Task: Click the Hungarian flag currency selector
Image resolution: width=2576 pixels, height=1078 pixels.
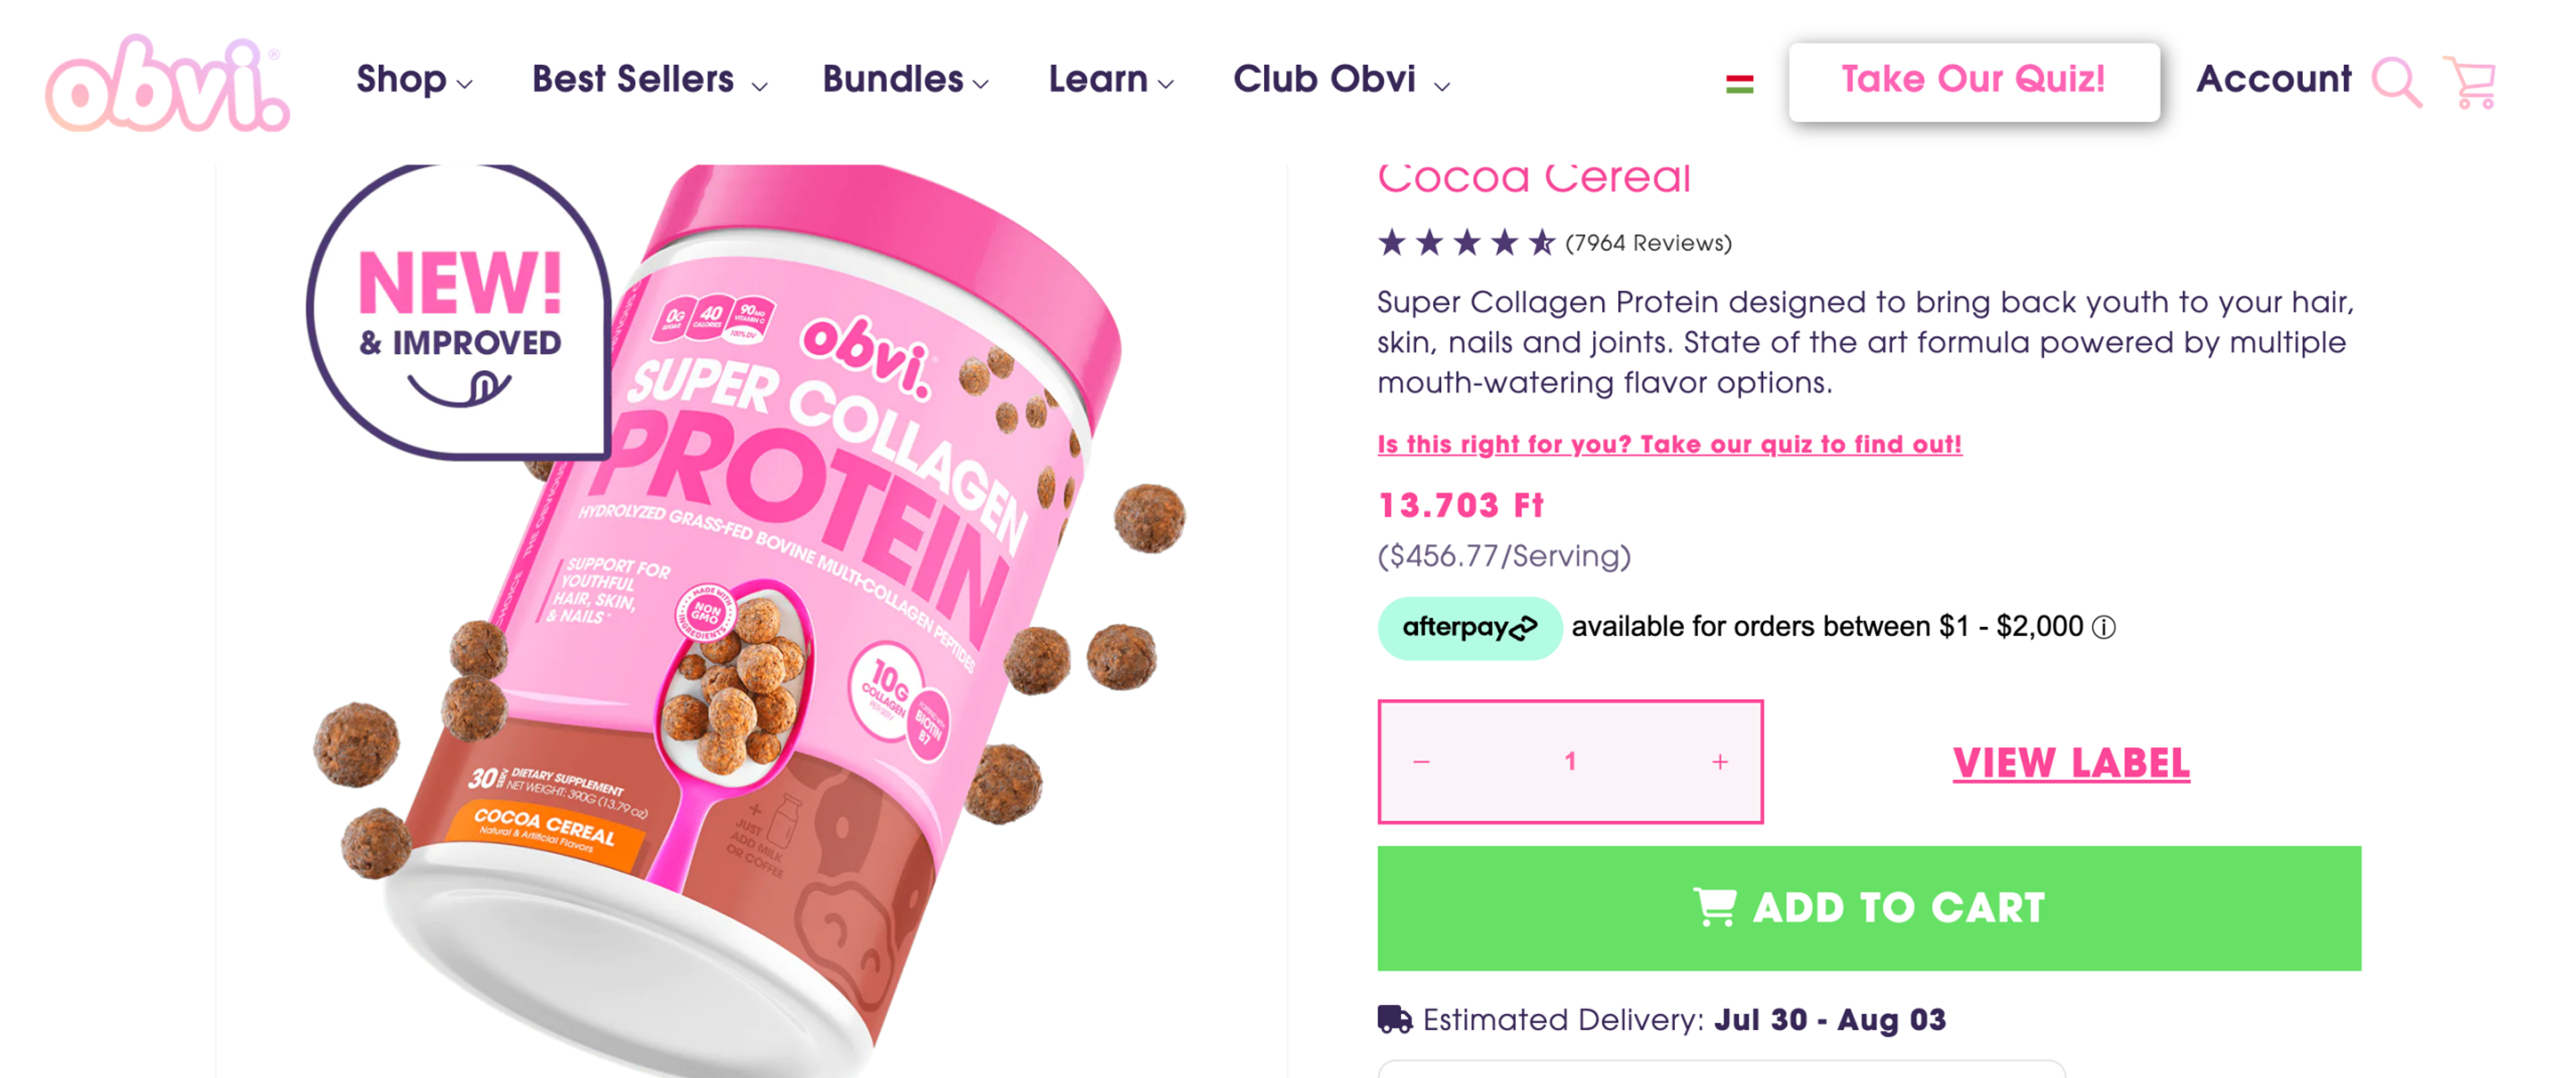Action: (1740, 82)
